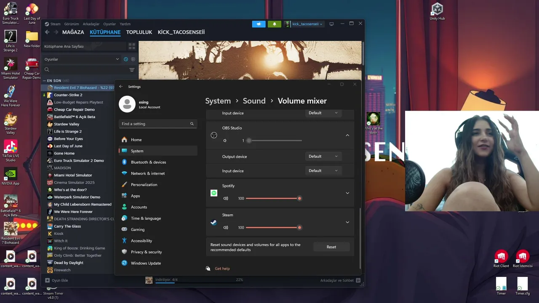Open Home in Settings sidebar
This screenshot has width=539, height=303.
click(158, 140)
